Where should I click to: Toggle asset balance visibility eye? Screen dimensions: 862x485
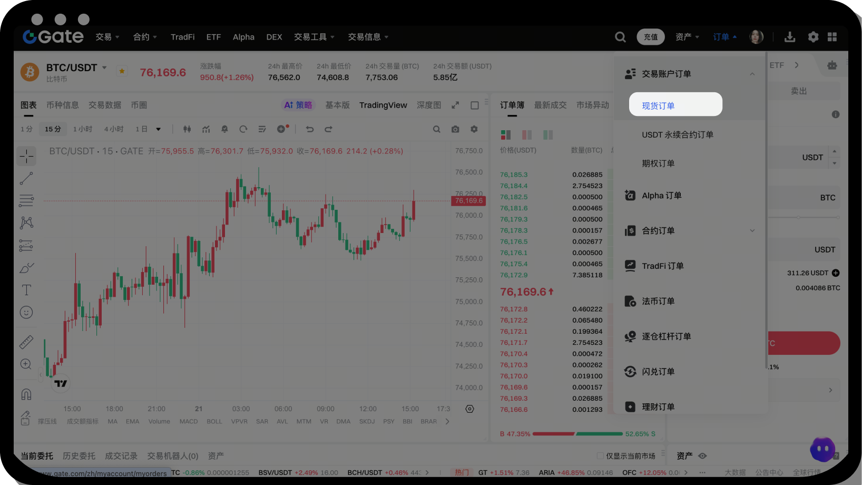pyautogui.click(x=702, y=455)
